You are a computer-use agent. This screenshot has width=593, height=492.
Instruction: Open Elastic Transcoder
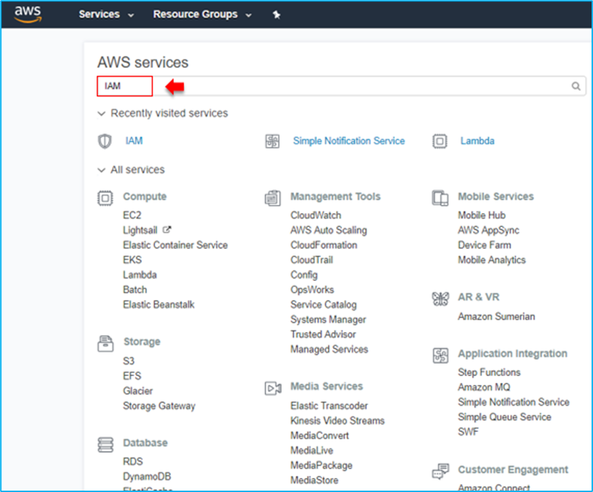tap(329, 406)
